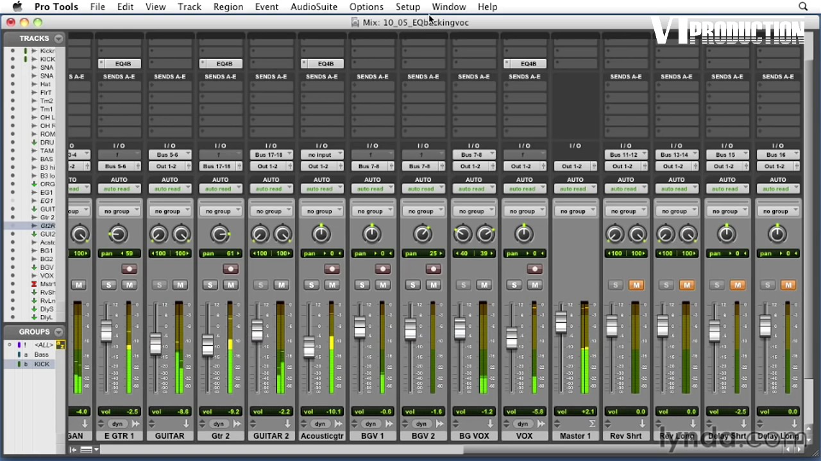Open auto read selector on GUITAR
This screenshot has height=461, width=821.
[170, 189]
